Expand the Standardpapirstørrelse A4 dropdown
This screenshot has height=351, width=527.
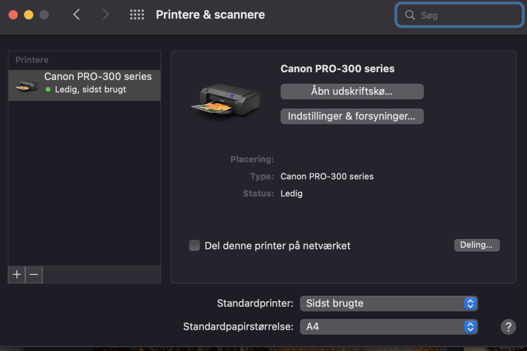click(x=389, y=327)
